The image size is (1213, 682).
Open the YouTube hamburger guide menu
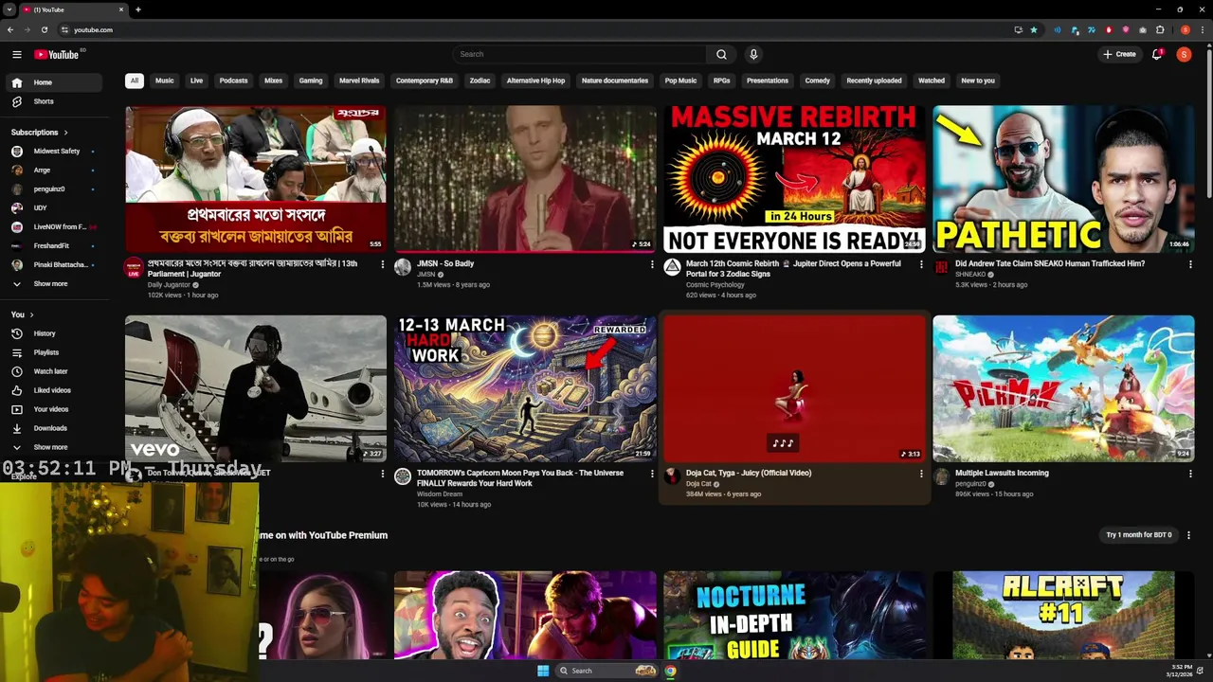16,54
